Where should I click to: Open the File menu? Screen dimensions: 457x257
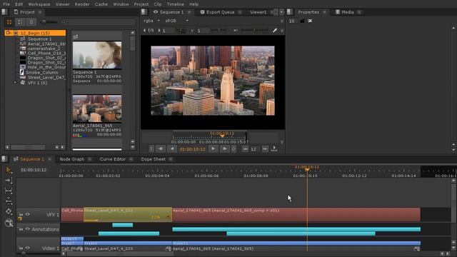(6, 4)
